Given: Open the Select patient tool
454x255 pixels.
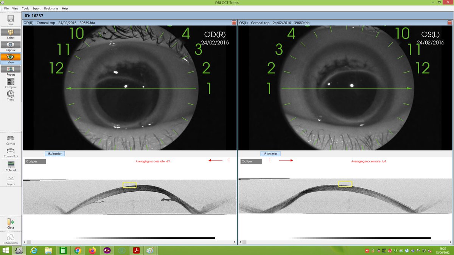Looking at the screenshot, I should (11, 32).
